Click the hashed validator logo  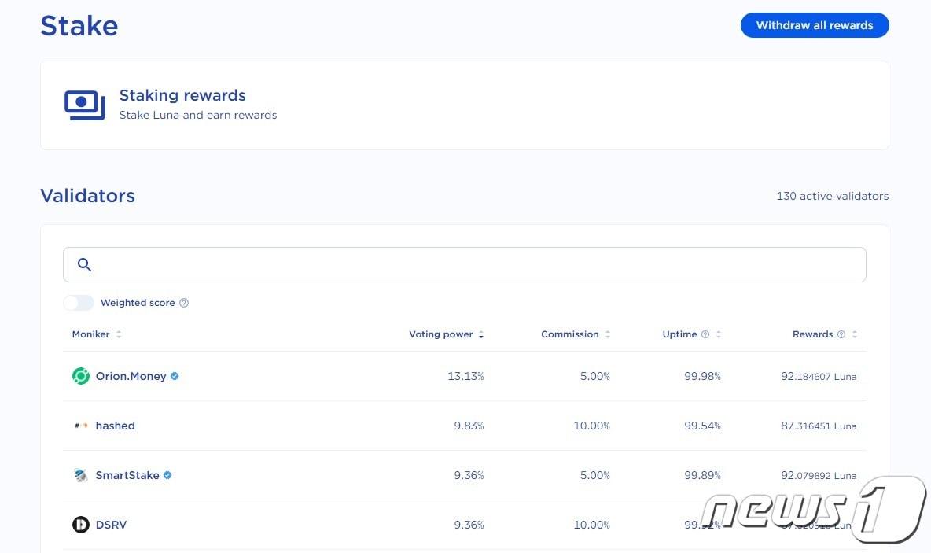81,426
